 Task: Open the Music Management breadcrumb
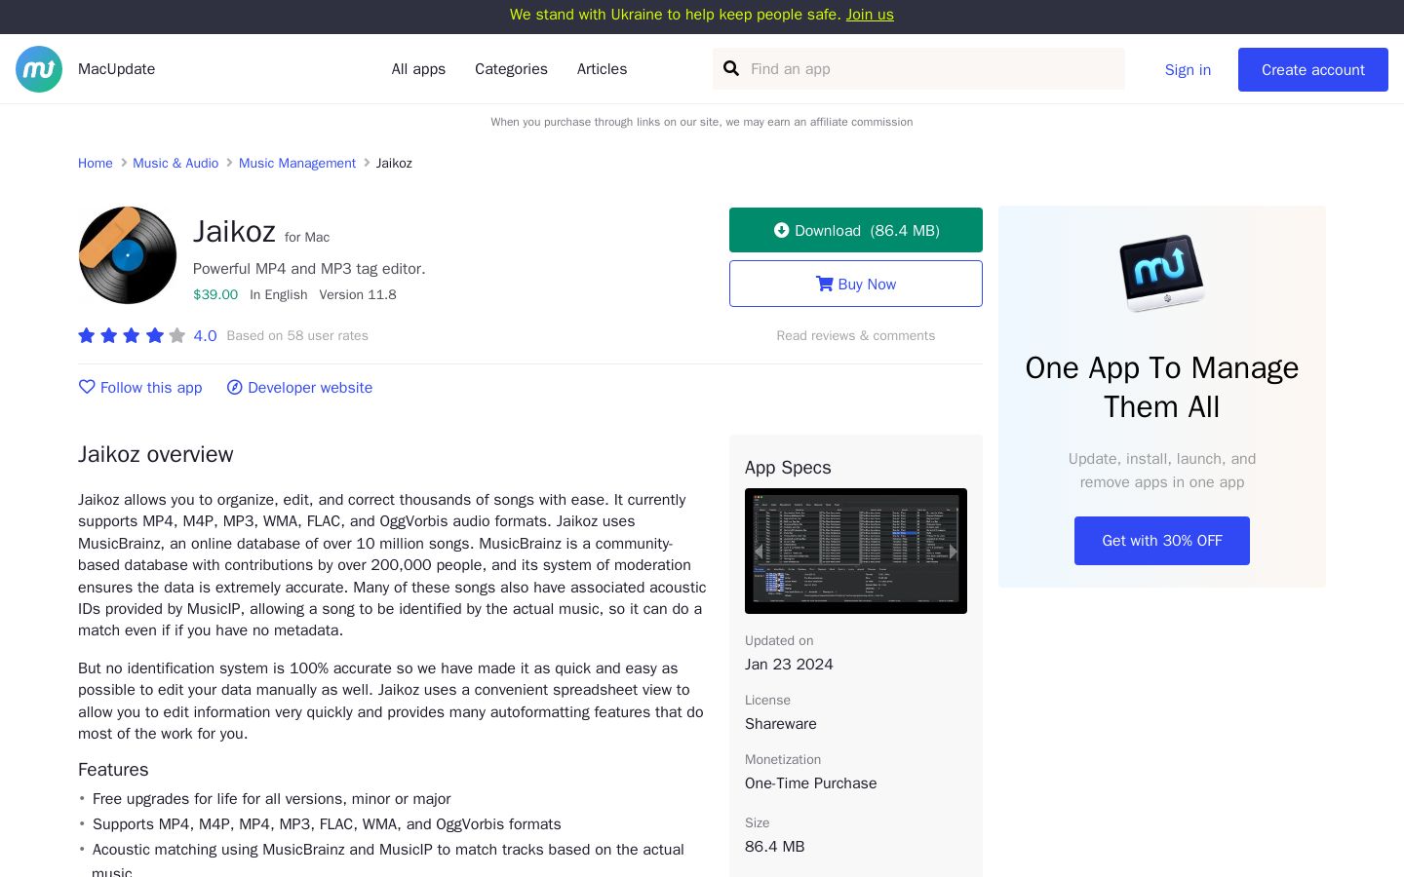point(297,163)
